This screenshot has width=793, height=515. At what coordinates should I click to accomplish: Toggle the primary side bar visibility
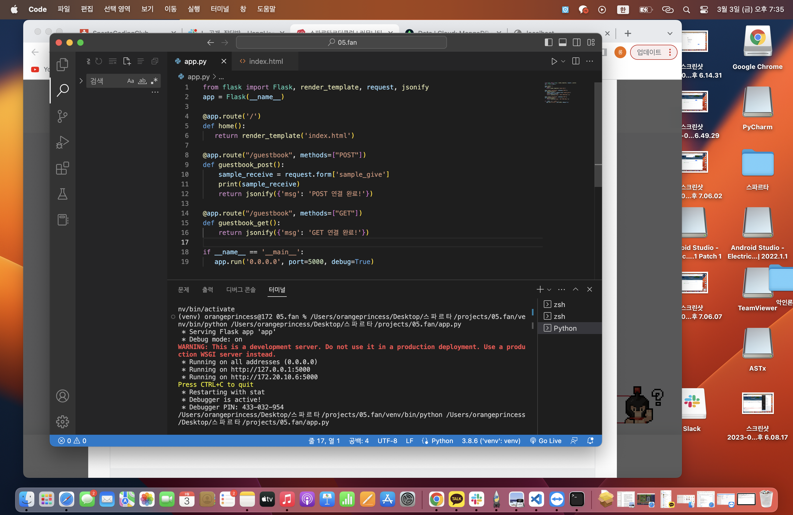pos(548,42)
